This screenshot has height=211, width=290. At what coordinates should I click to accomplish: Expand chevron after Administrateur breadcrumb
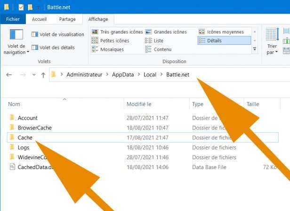pos(107,74)
